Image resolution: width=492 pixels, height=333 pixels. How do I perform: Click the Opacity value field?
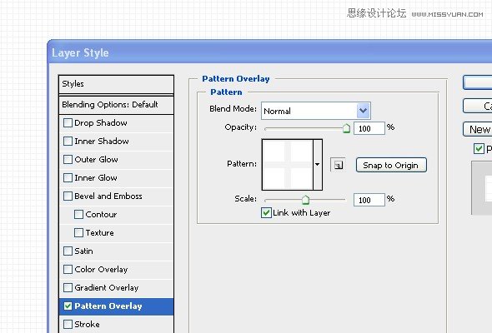(x=369, y=128)
